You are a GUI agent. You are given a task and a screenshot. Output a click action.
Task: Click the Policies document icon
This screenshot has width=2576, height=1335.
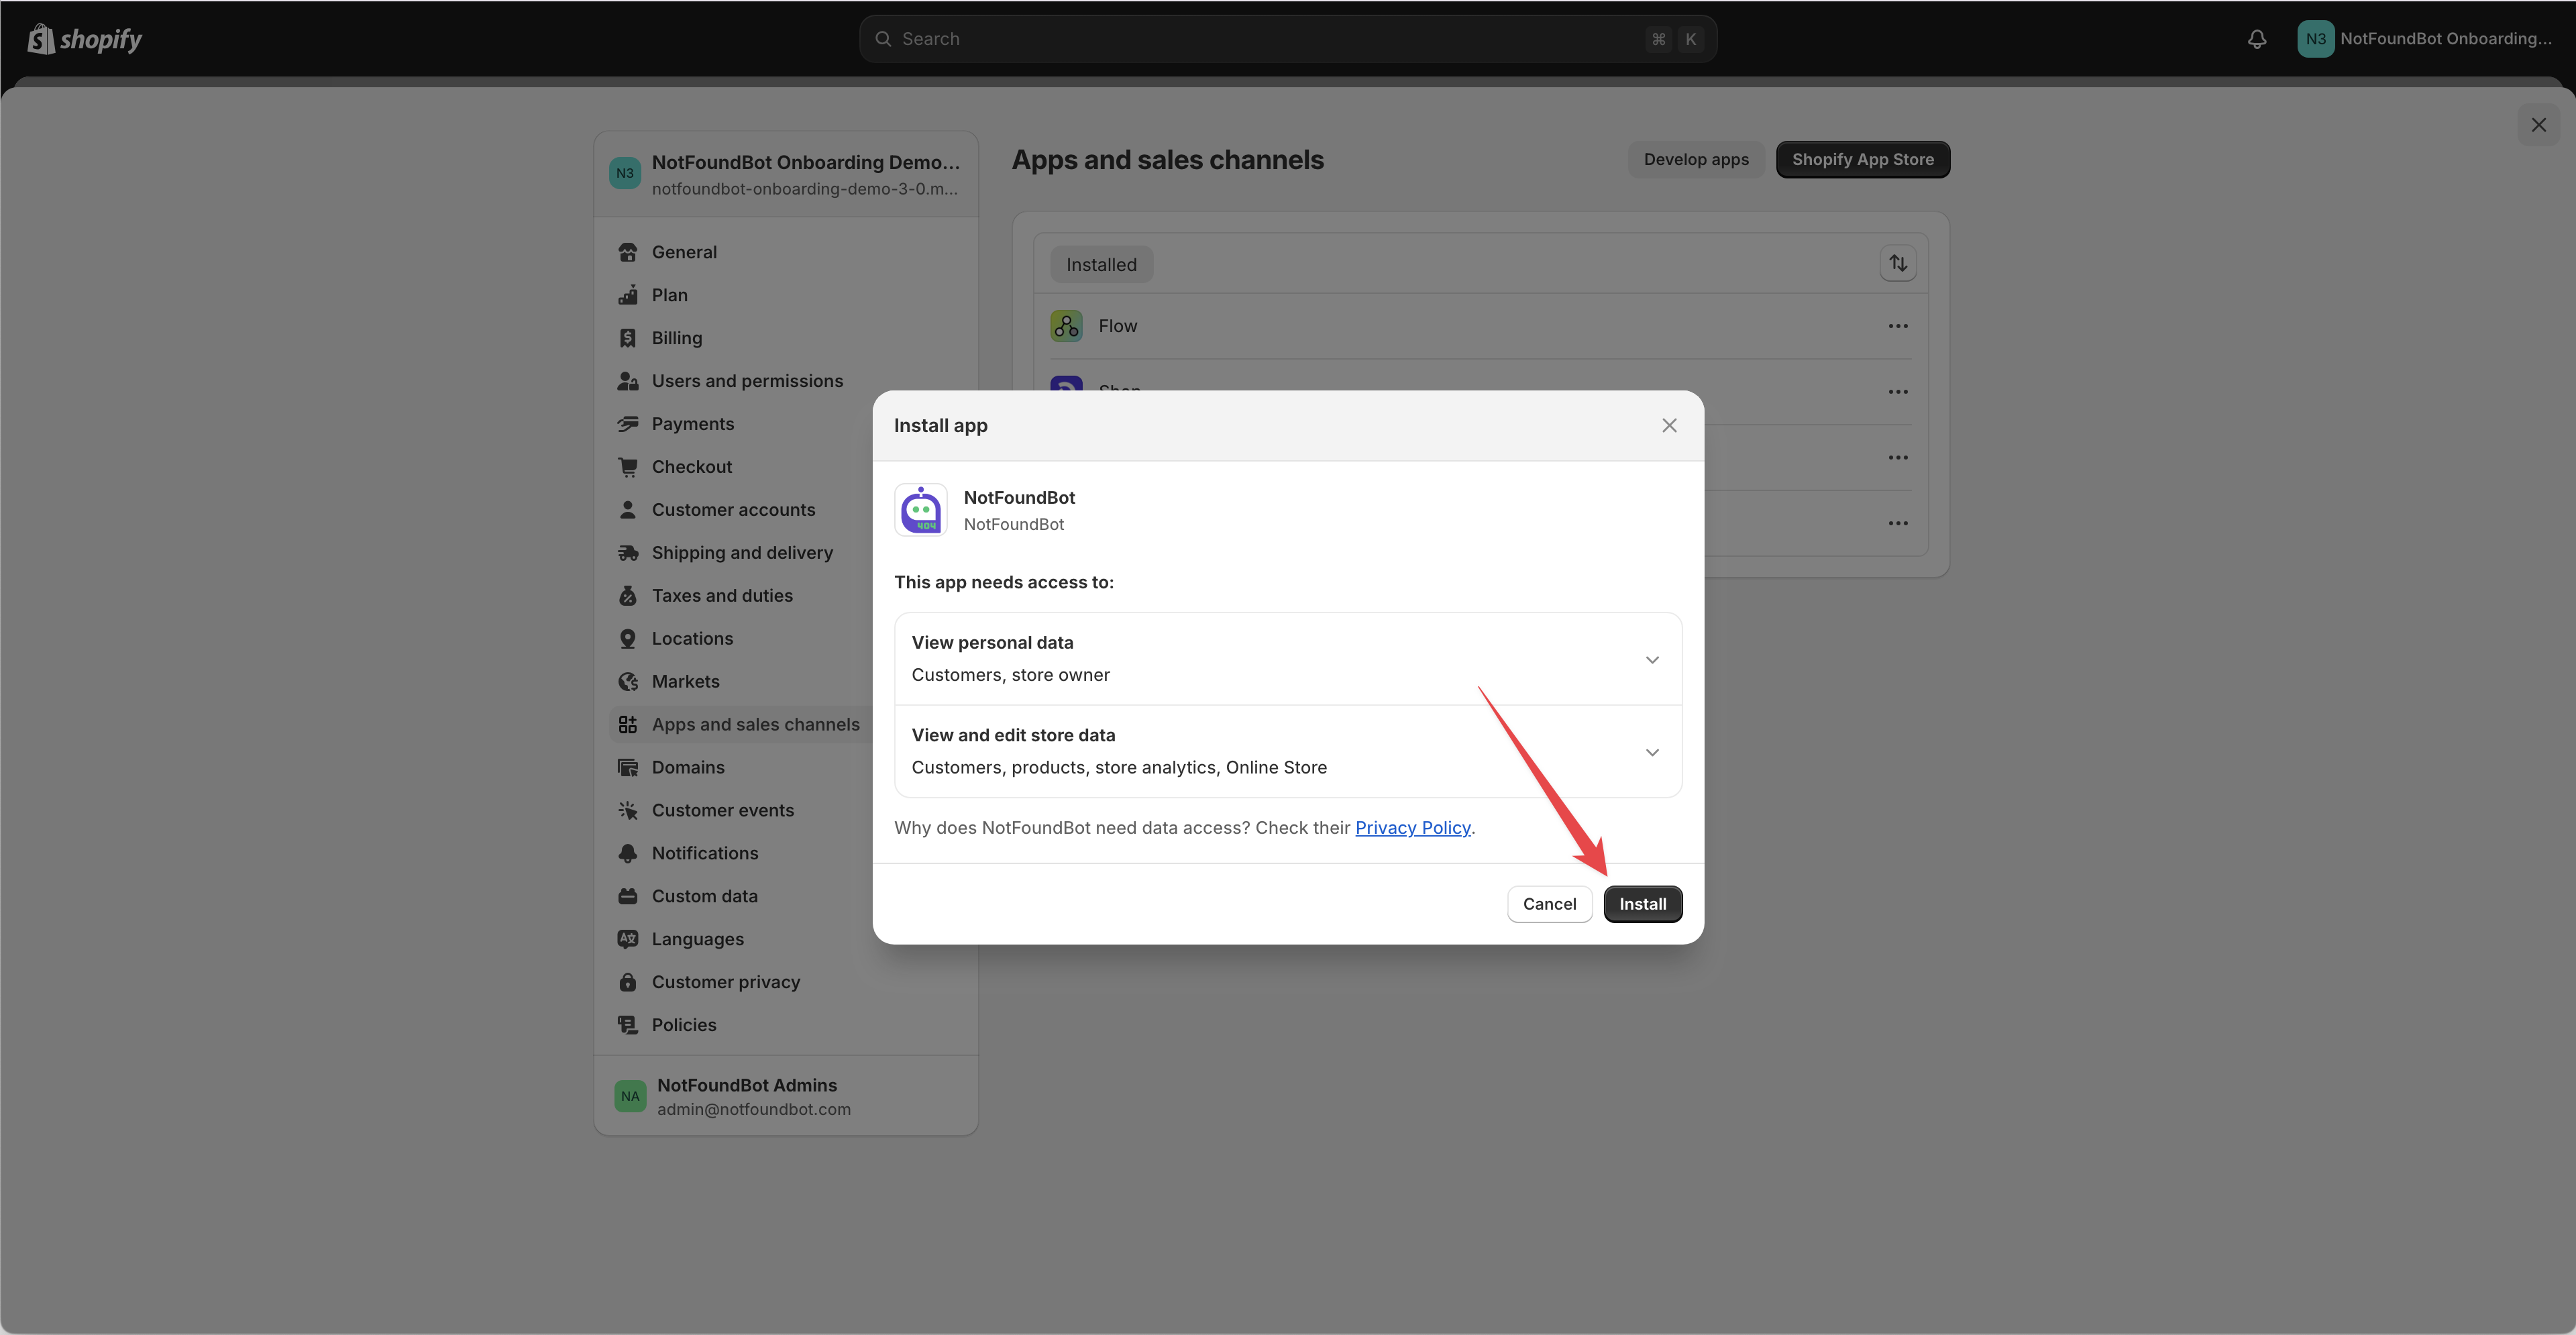(628, 1026)
